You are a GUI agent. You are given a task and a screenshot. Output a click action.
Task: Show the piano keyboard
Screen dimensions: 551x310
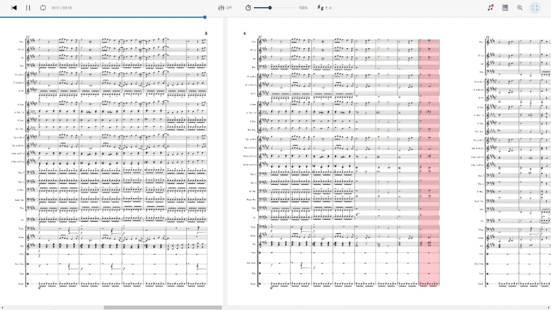pos(505,8)
